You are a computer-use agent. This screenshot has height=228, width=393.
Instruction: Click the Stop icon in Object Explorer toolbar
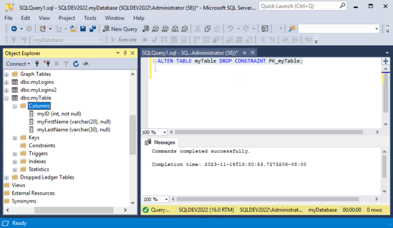(x=57, y=64)
